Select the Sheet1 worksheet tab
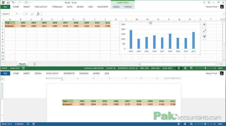The width and height of the screenshot is (226, 126). click(x=22, y=64)
